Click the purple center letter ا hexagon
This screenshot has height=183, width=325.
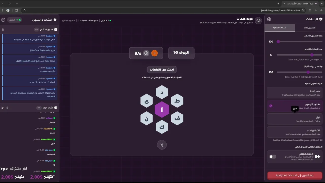click(x=162, y=110)
